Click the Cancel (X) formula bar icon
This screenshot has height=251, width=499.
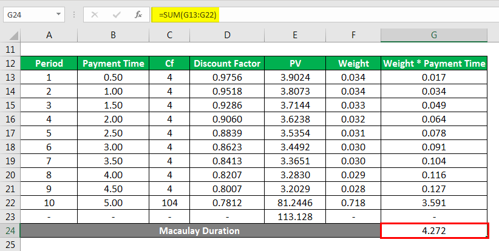pyautogui.click(x=95, y=15)
